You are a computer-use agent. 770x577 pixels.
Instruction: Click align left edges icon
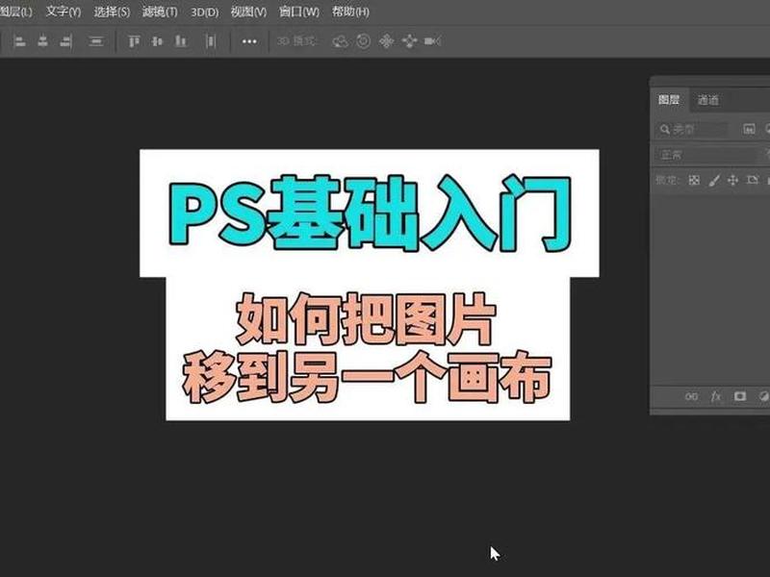click(x=19, y=41)
